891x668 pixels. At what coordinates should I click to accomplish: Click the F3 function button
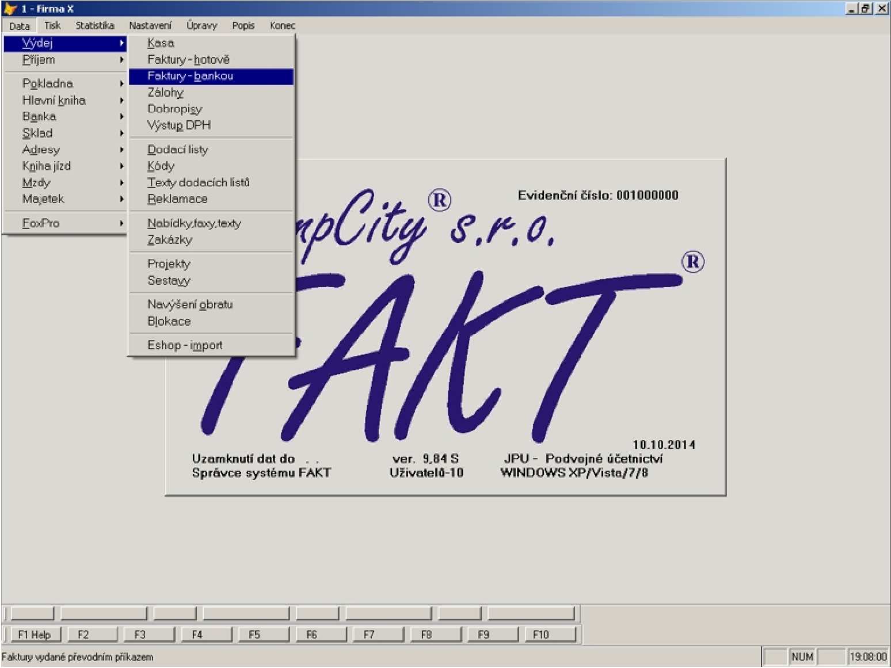tap(149, 635)
